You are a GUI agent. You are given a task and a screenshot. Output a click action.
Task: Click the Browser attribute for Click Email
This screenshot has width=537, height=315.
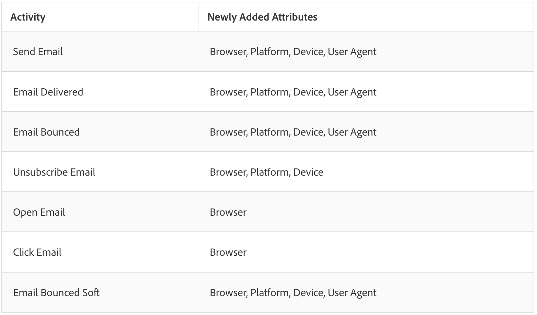coord(228,252)
